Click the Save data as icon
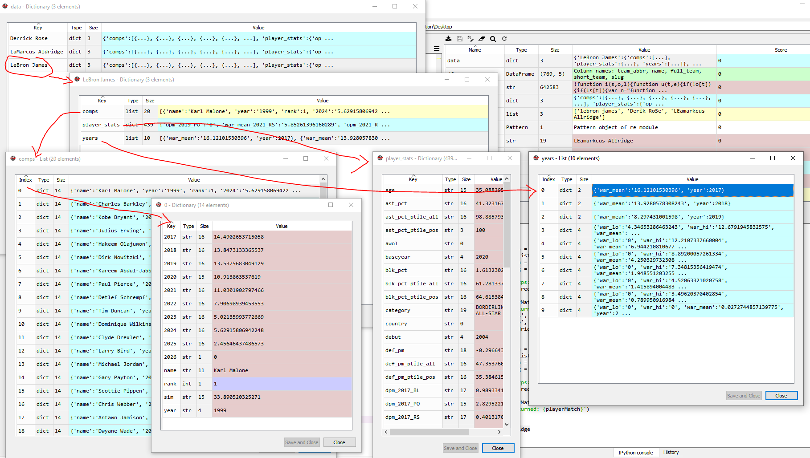The width and height of the screenshot is (810, 458). pyautogui.click(x=470, y=39)
